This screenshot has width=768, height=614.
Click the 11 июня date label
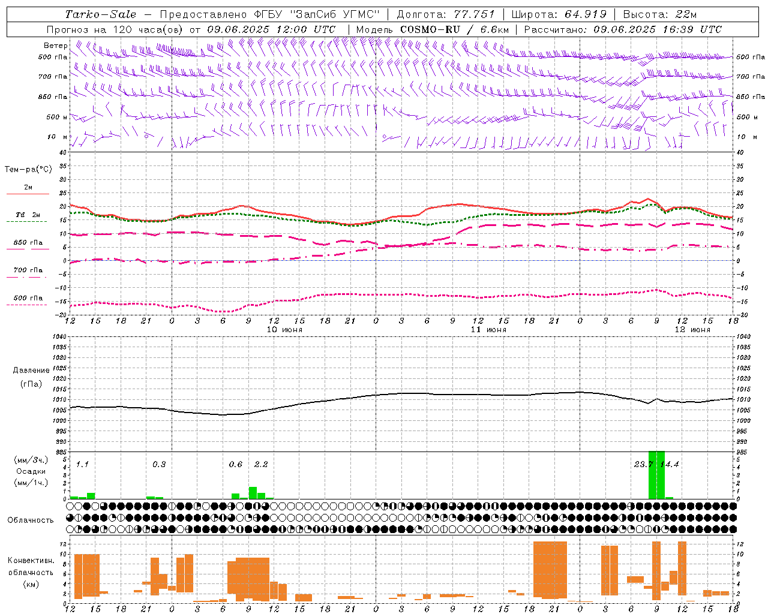tap(488, 330)
